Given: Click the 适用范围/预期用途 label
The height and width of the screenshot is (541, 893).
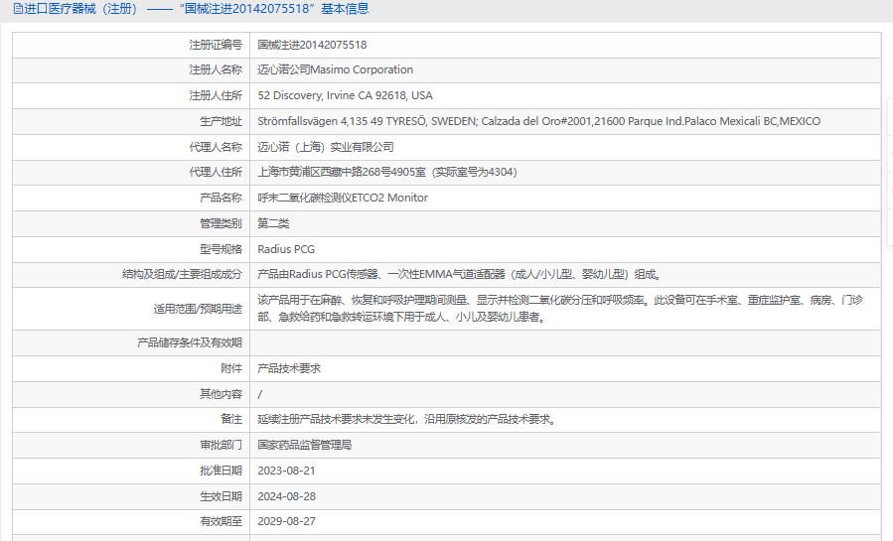Looking at the screenshot, I should point(198,309).
